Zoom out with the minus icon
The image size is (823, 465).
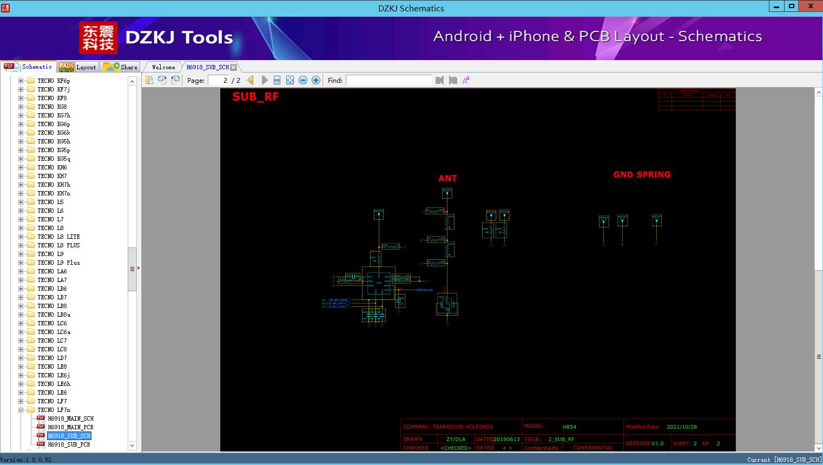pos(303,80)
